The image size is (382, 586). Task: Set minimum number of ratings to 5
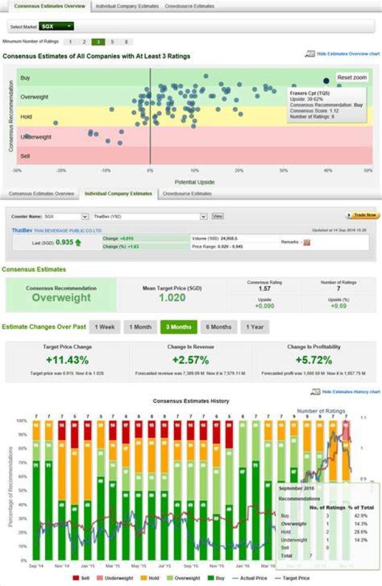click(112, 42)
